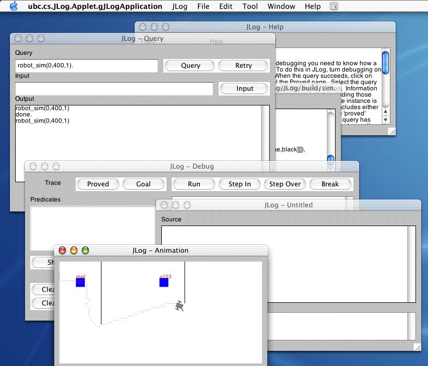428x366 pixels.
Task: Click the green zoom button on Animation window
Action: pos(86,251)
